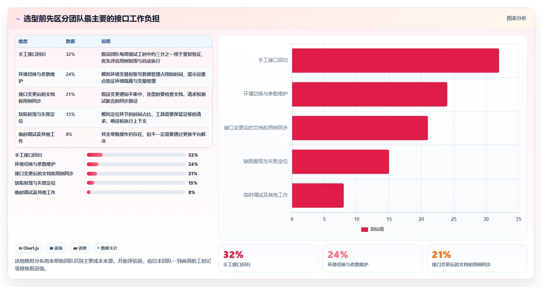Click the 24% 环境切换与参数维护 data card
Screen dimensions: 542x287
coord(372,258)
